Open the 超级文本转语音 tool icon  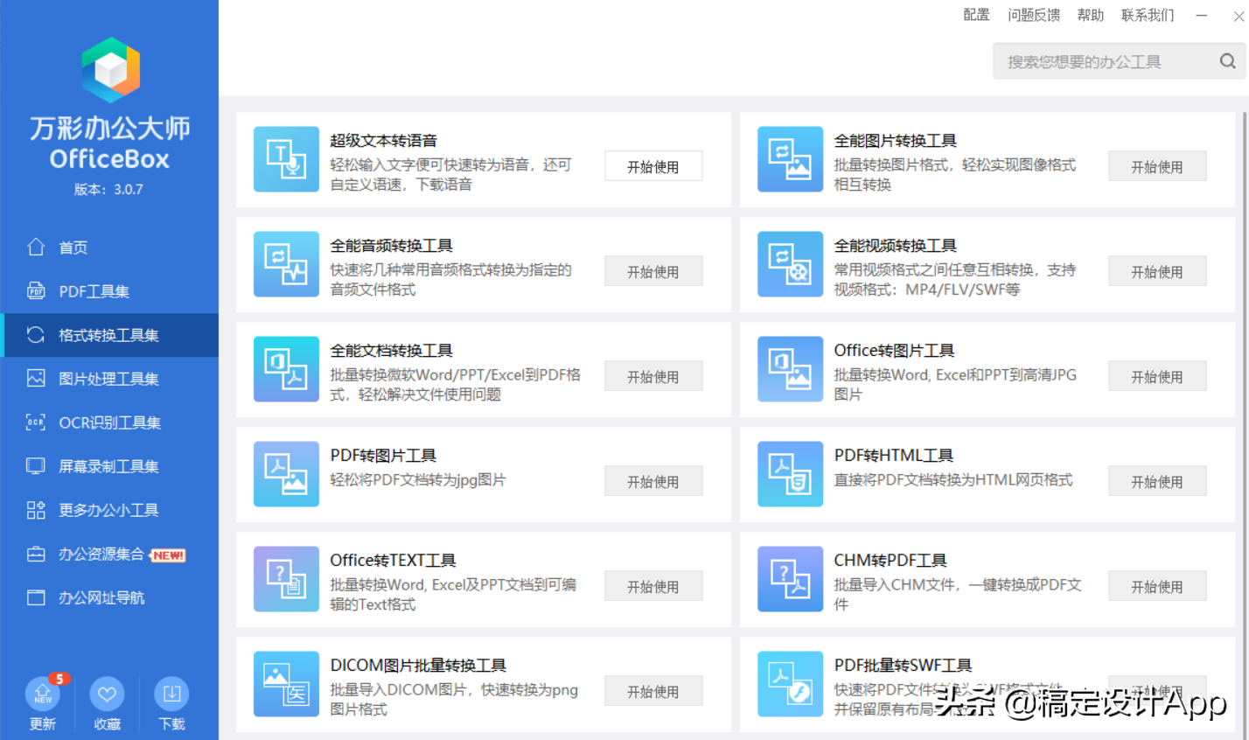coord(286,159)
